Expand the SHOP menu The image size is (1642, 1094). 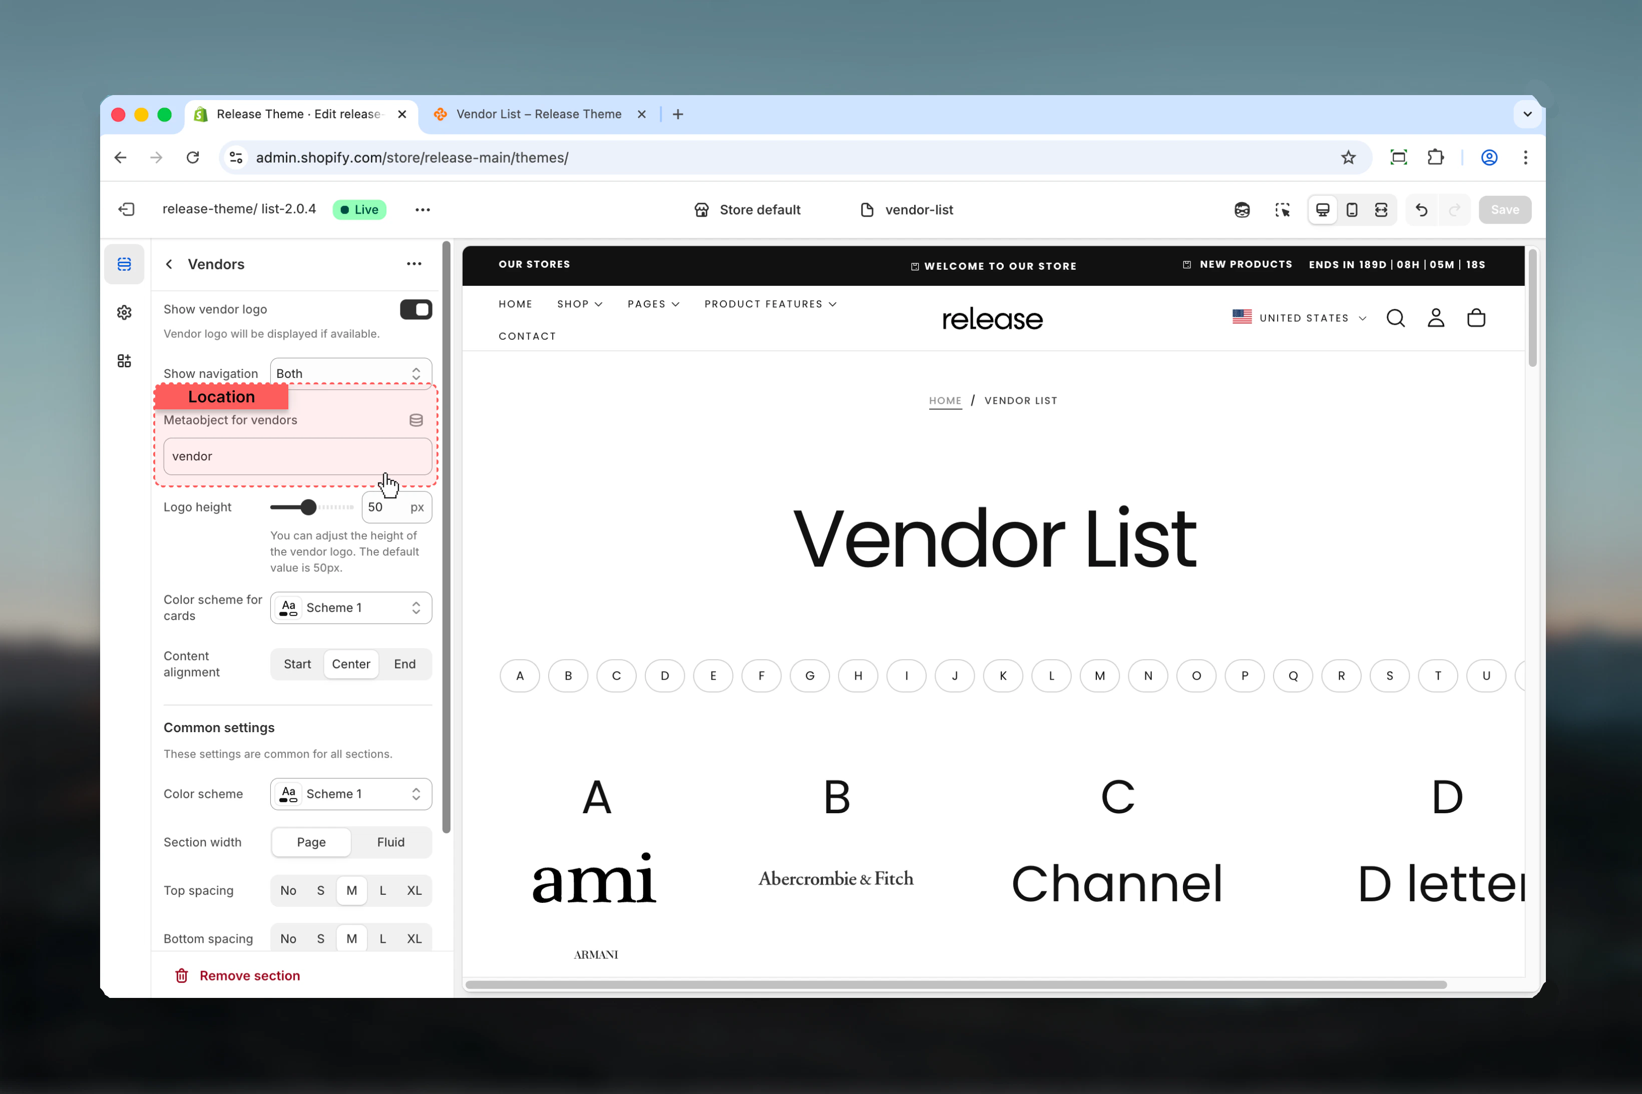tap(580, 304)
